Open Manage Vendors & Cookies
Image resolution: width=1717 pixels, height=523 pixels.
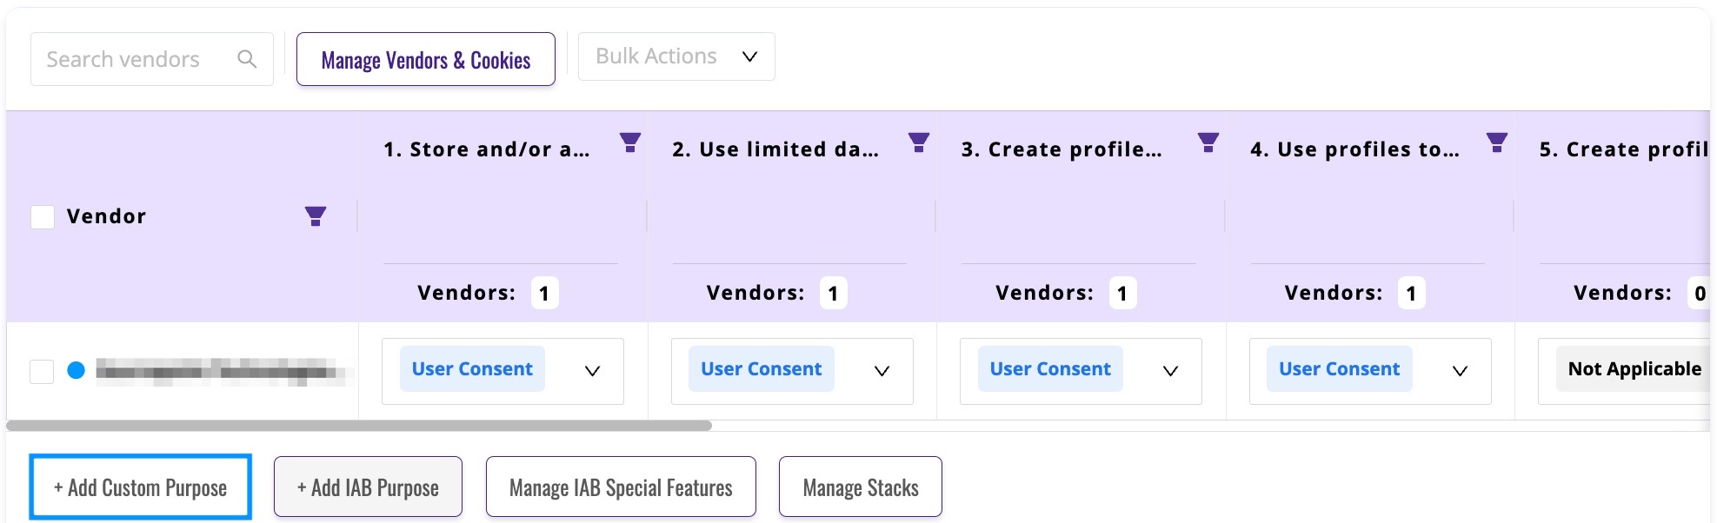pyautogui.click(x=426, y=59)
